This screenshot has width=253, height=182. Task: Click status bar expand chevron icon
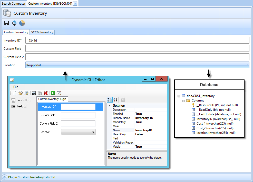click(5, 177)
